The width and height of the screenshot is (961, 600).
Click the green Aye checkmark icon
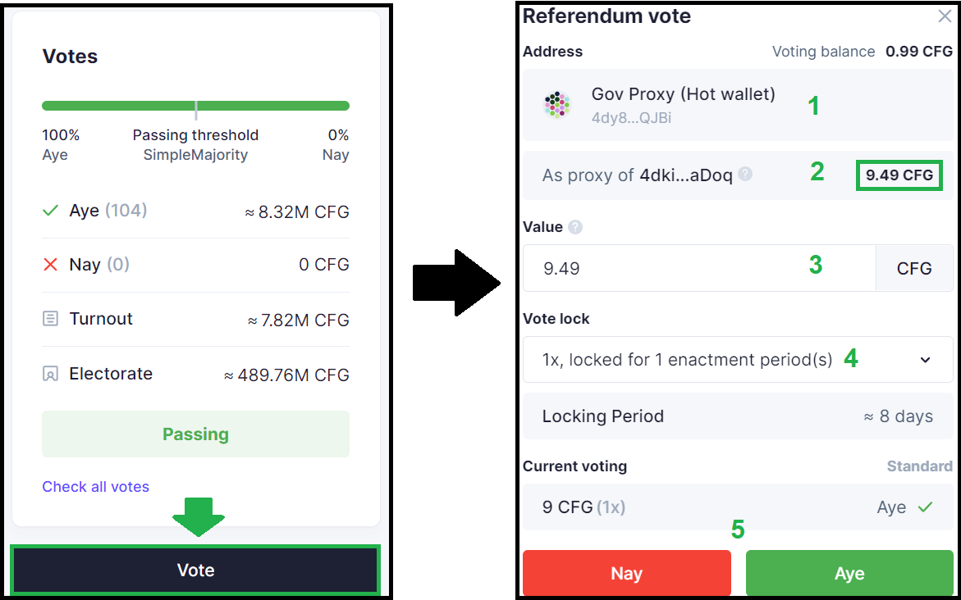[50, 211]
